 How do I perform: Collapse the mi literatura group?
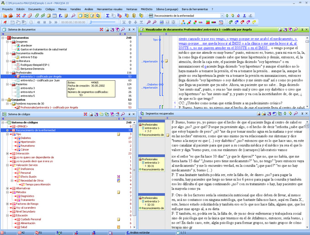pos(7,61)
